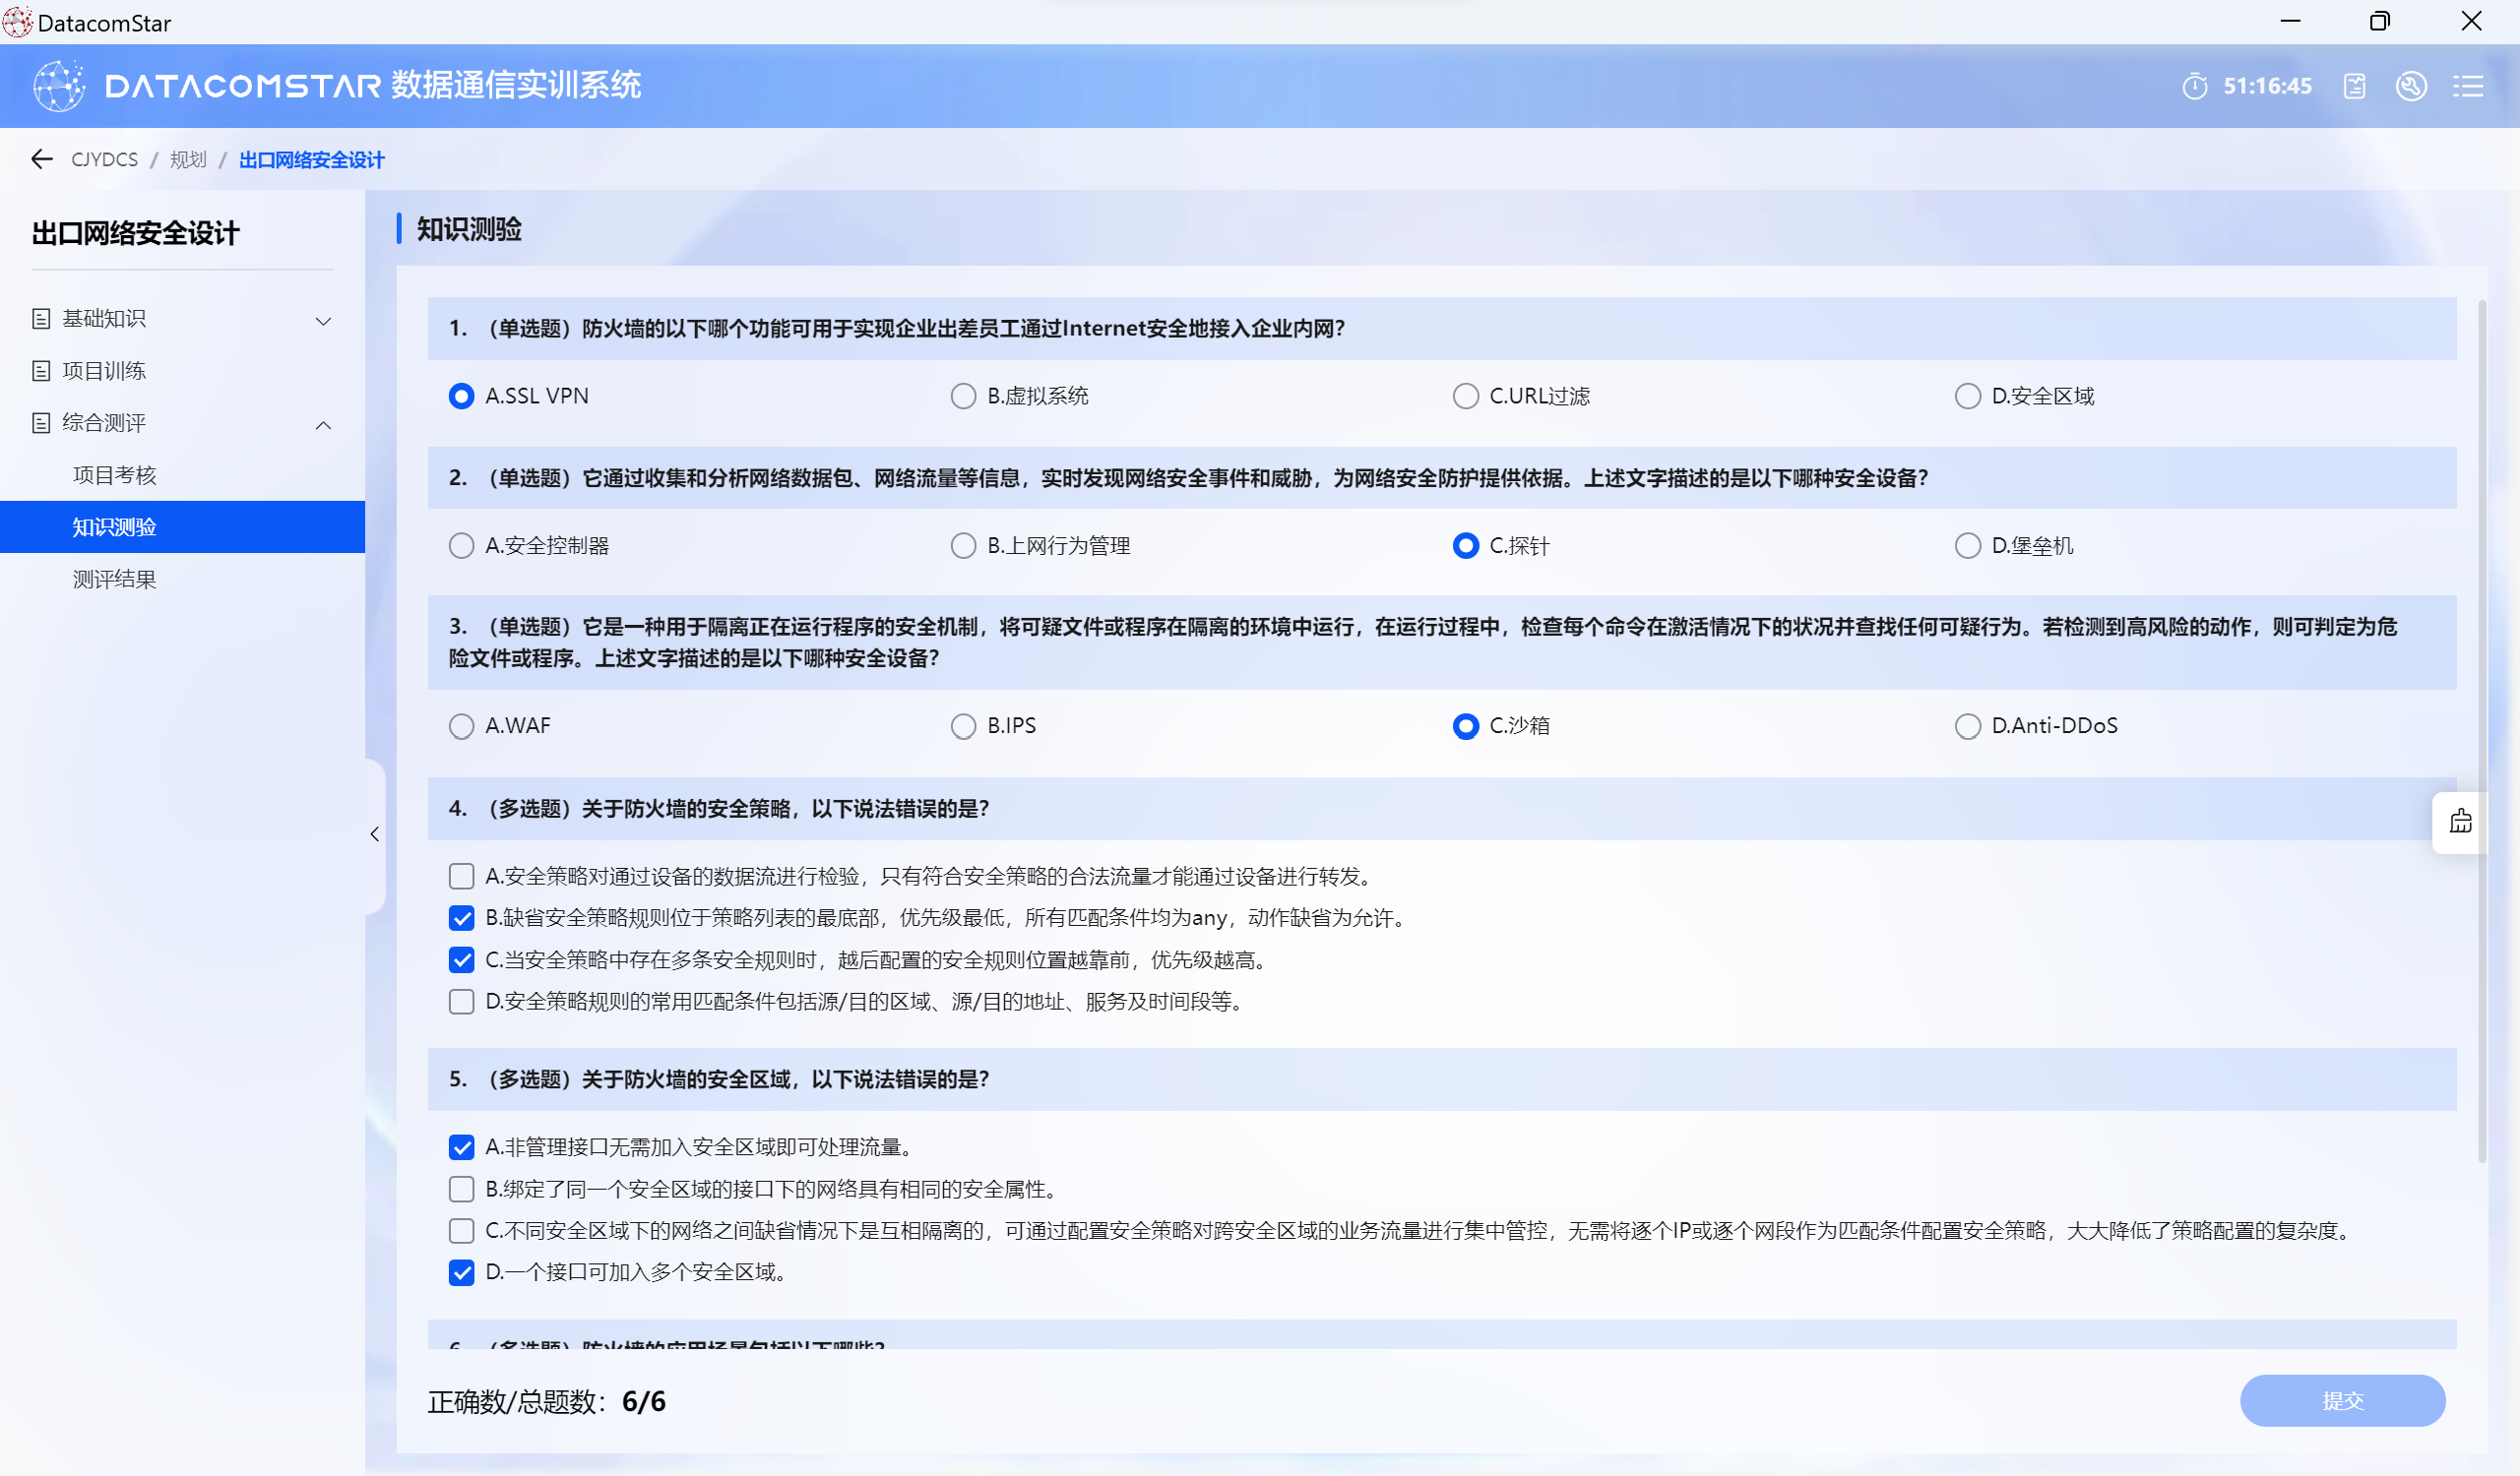
Task: Click the back arrow in breadcrumb
Action: [x=41, y=158]
